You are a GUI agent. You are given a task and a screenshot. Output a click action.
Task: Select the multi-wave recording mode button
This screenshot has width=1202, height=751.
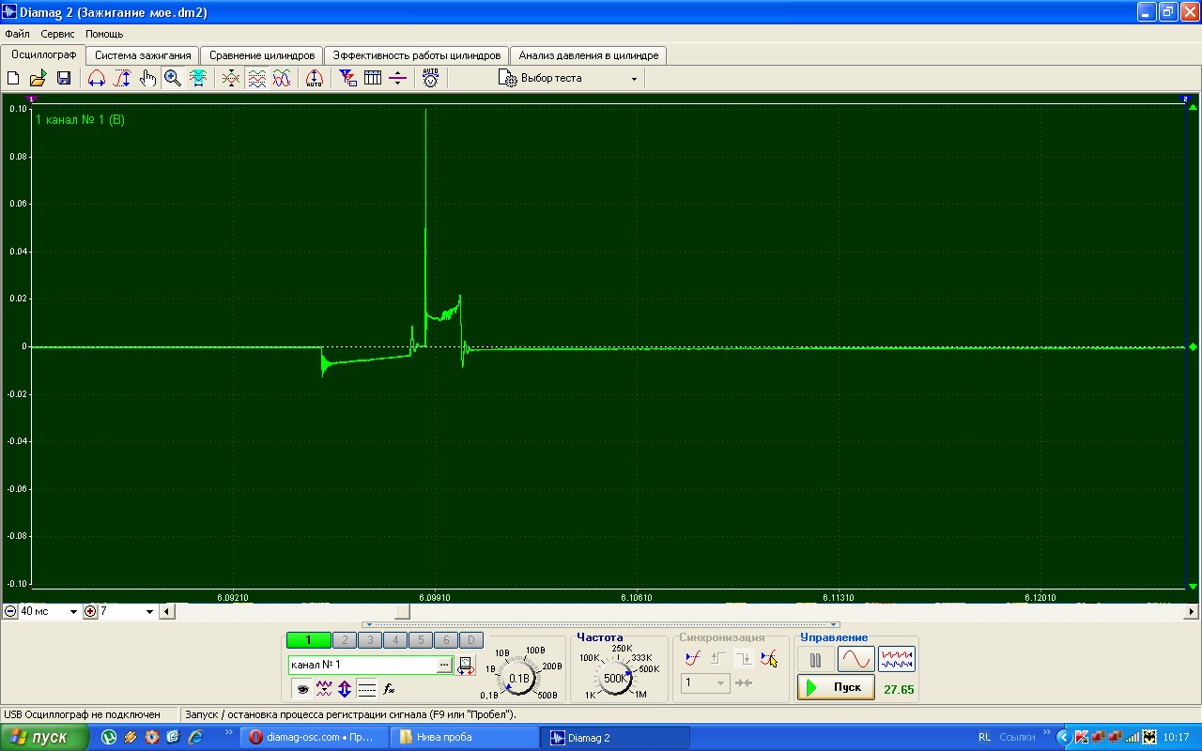point(897,660)
